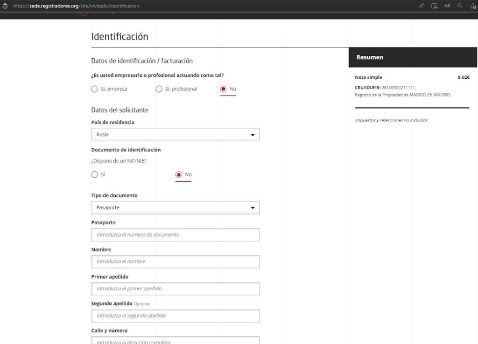
Task: Click the Primer apellido input field
Action: pyautogui.click(x=175, y=289)
